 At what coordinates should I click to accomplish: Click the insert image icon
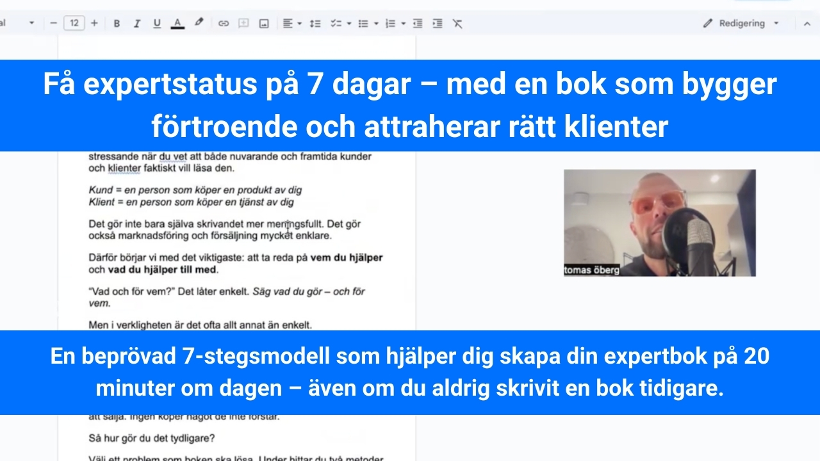(264, 24)
